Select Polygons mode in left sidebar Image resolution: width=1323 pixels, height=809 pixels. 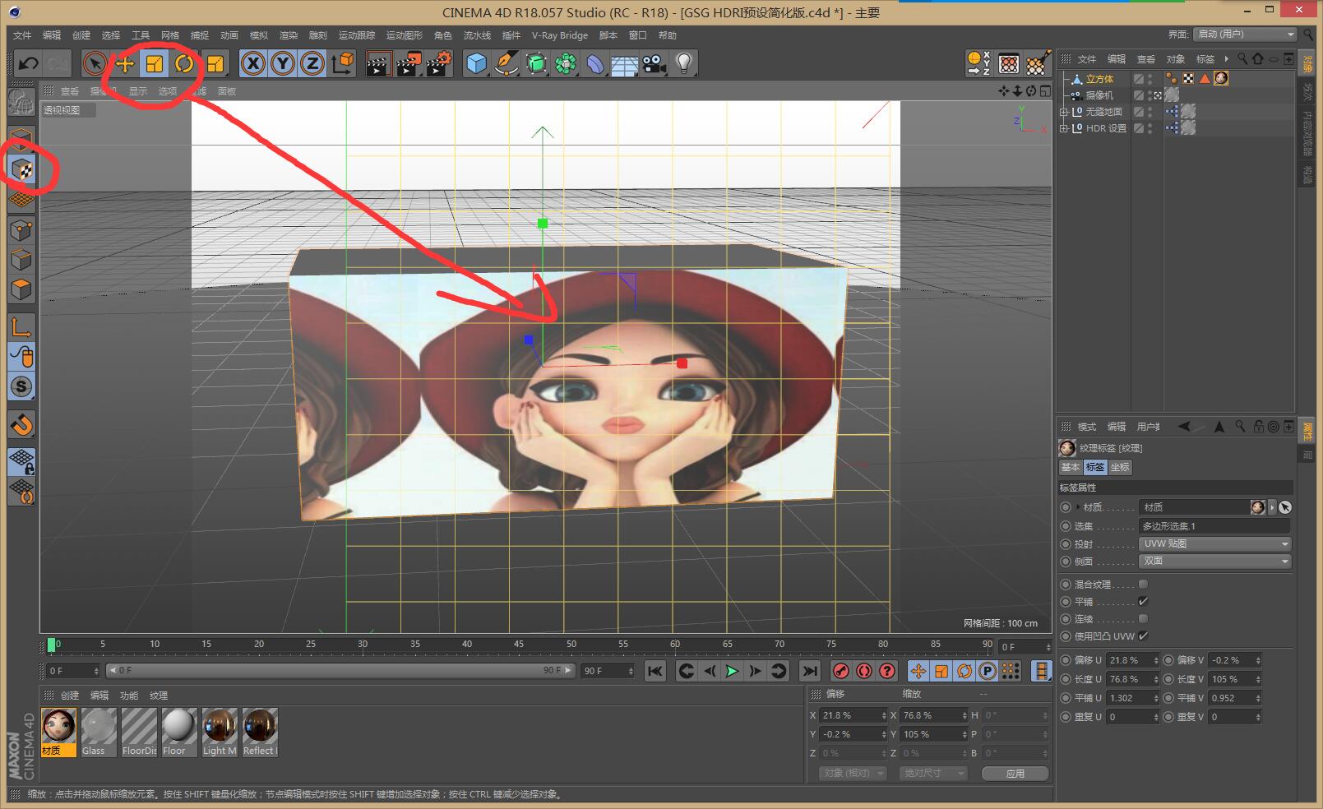point(21,289)
